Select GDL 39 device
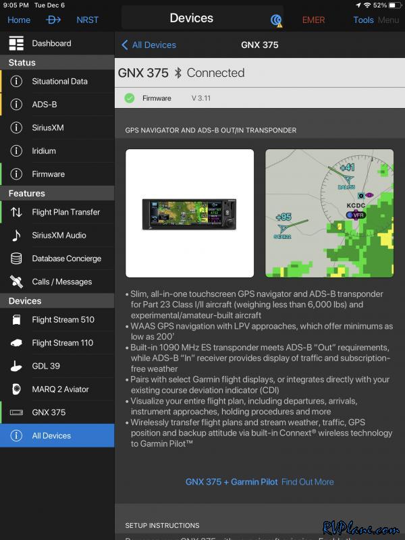405x540 pixels. coord(57,366)
